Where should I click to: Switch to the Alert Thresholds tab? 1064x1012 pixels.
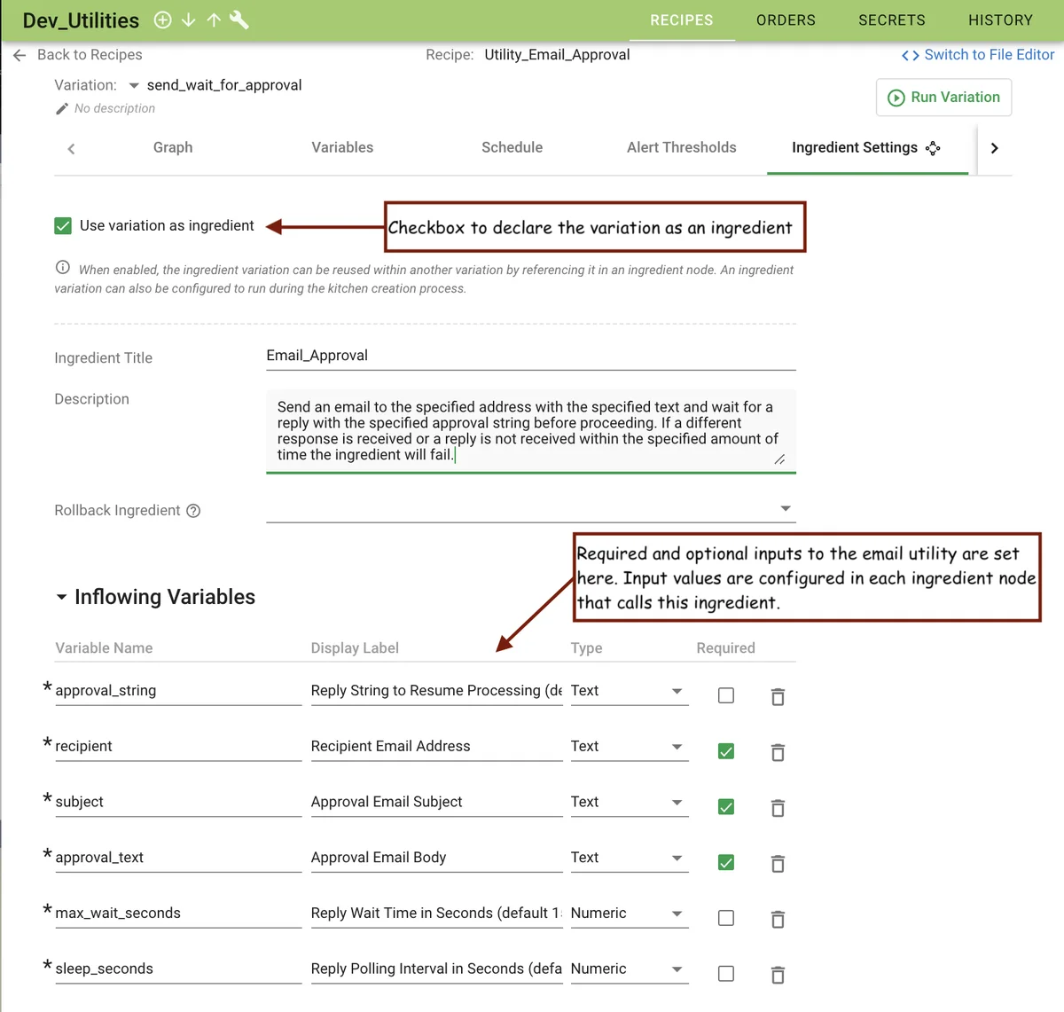pos(681,147)
